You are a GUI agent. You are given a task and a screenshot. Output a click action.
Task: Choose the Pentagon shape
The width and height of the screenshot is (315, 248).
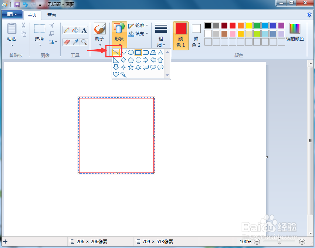click(x=131, y=60)
